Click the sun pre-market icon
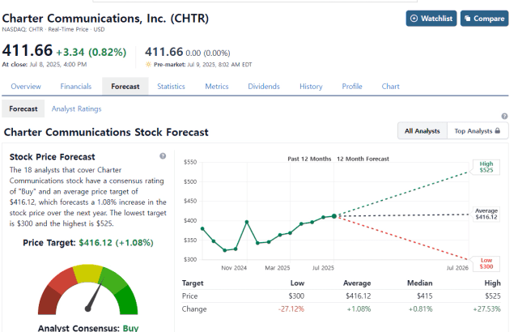This screenshot has width=518, height=332. (148, 65)
